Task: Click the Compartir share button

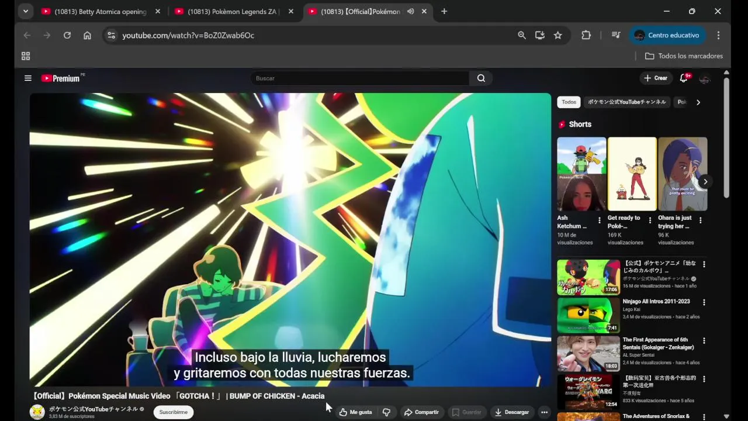Action: pos(421,412)
